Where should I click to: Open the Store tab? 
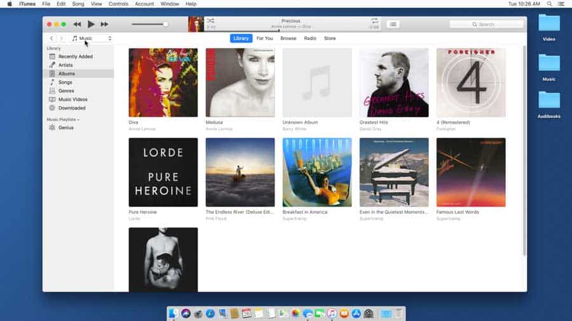coord(330,39)
